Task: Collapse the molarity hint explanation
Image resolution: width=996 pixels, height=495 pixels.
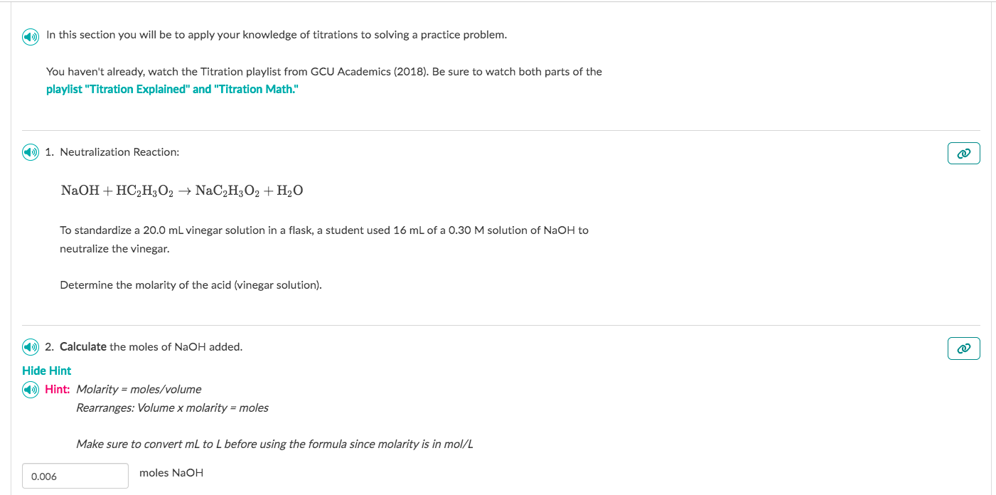Action: point(45,371)
